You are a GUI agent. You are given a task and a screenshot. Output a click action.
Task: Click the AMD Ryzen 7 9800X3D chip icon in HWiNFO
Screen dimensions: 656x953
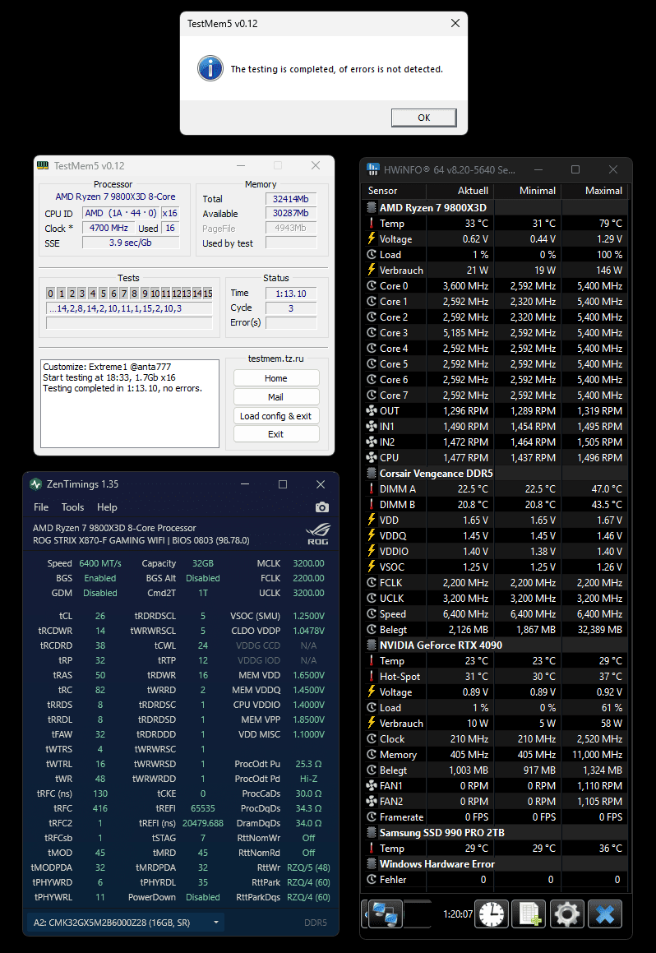(x=372, y=207)
